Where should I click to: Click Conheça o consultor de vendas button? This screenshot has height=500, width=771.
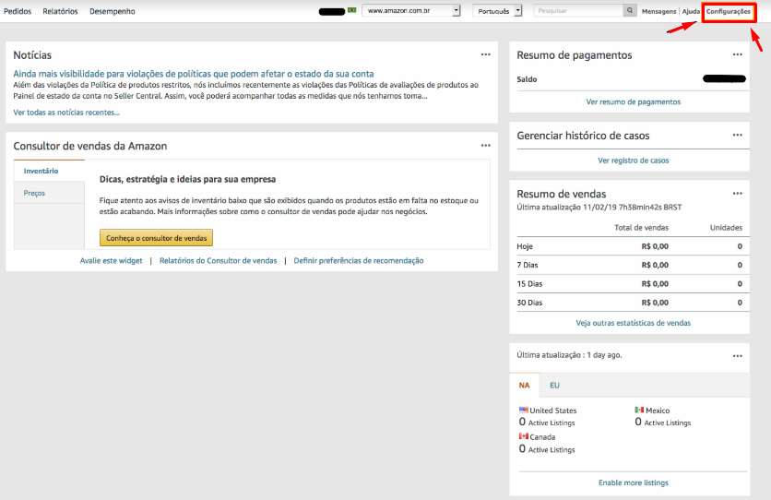coord(157,238)
